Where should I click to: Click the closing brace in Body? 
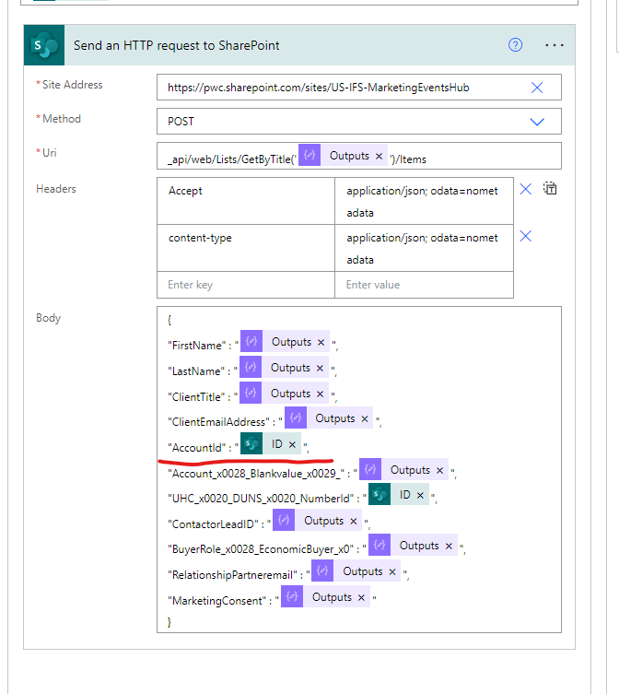tap(169, 622)
